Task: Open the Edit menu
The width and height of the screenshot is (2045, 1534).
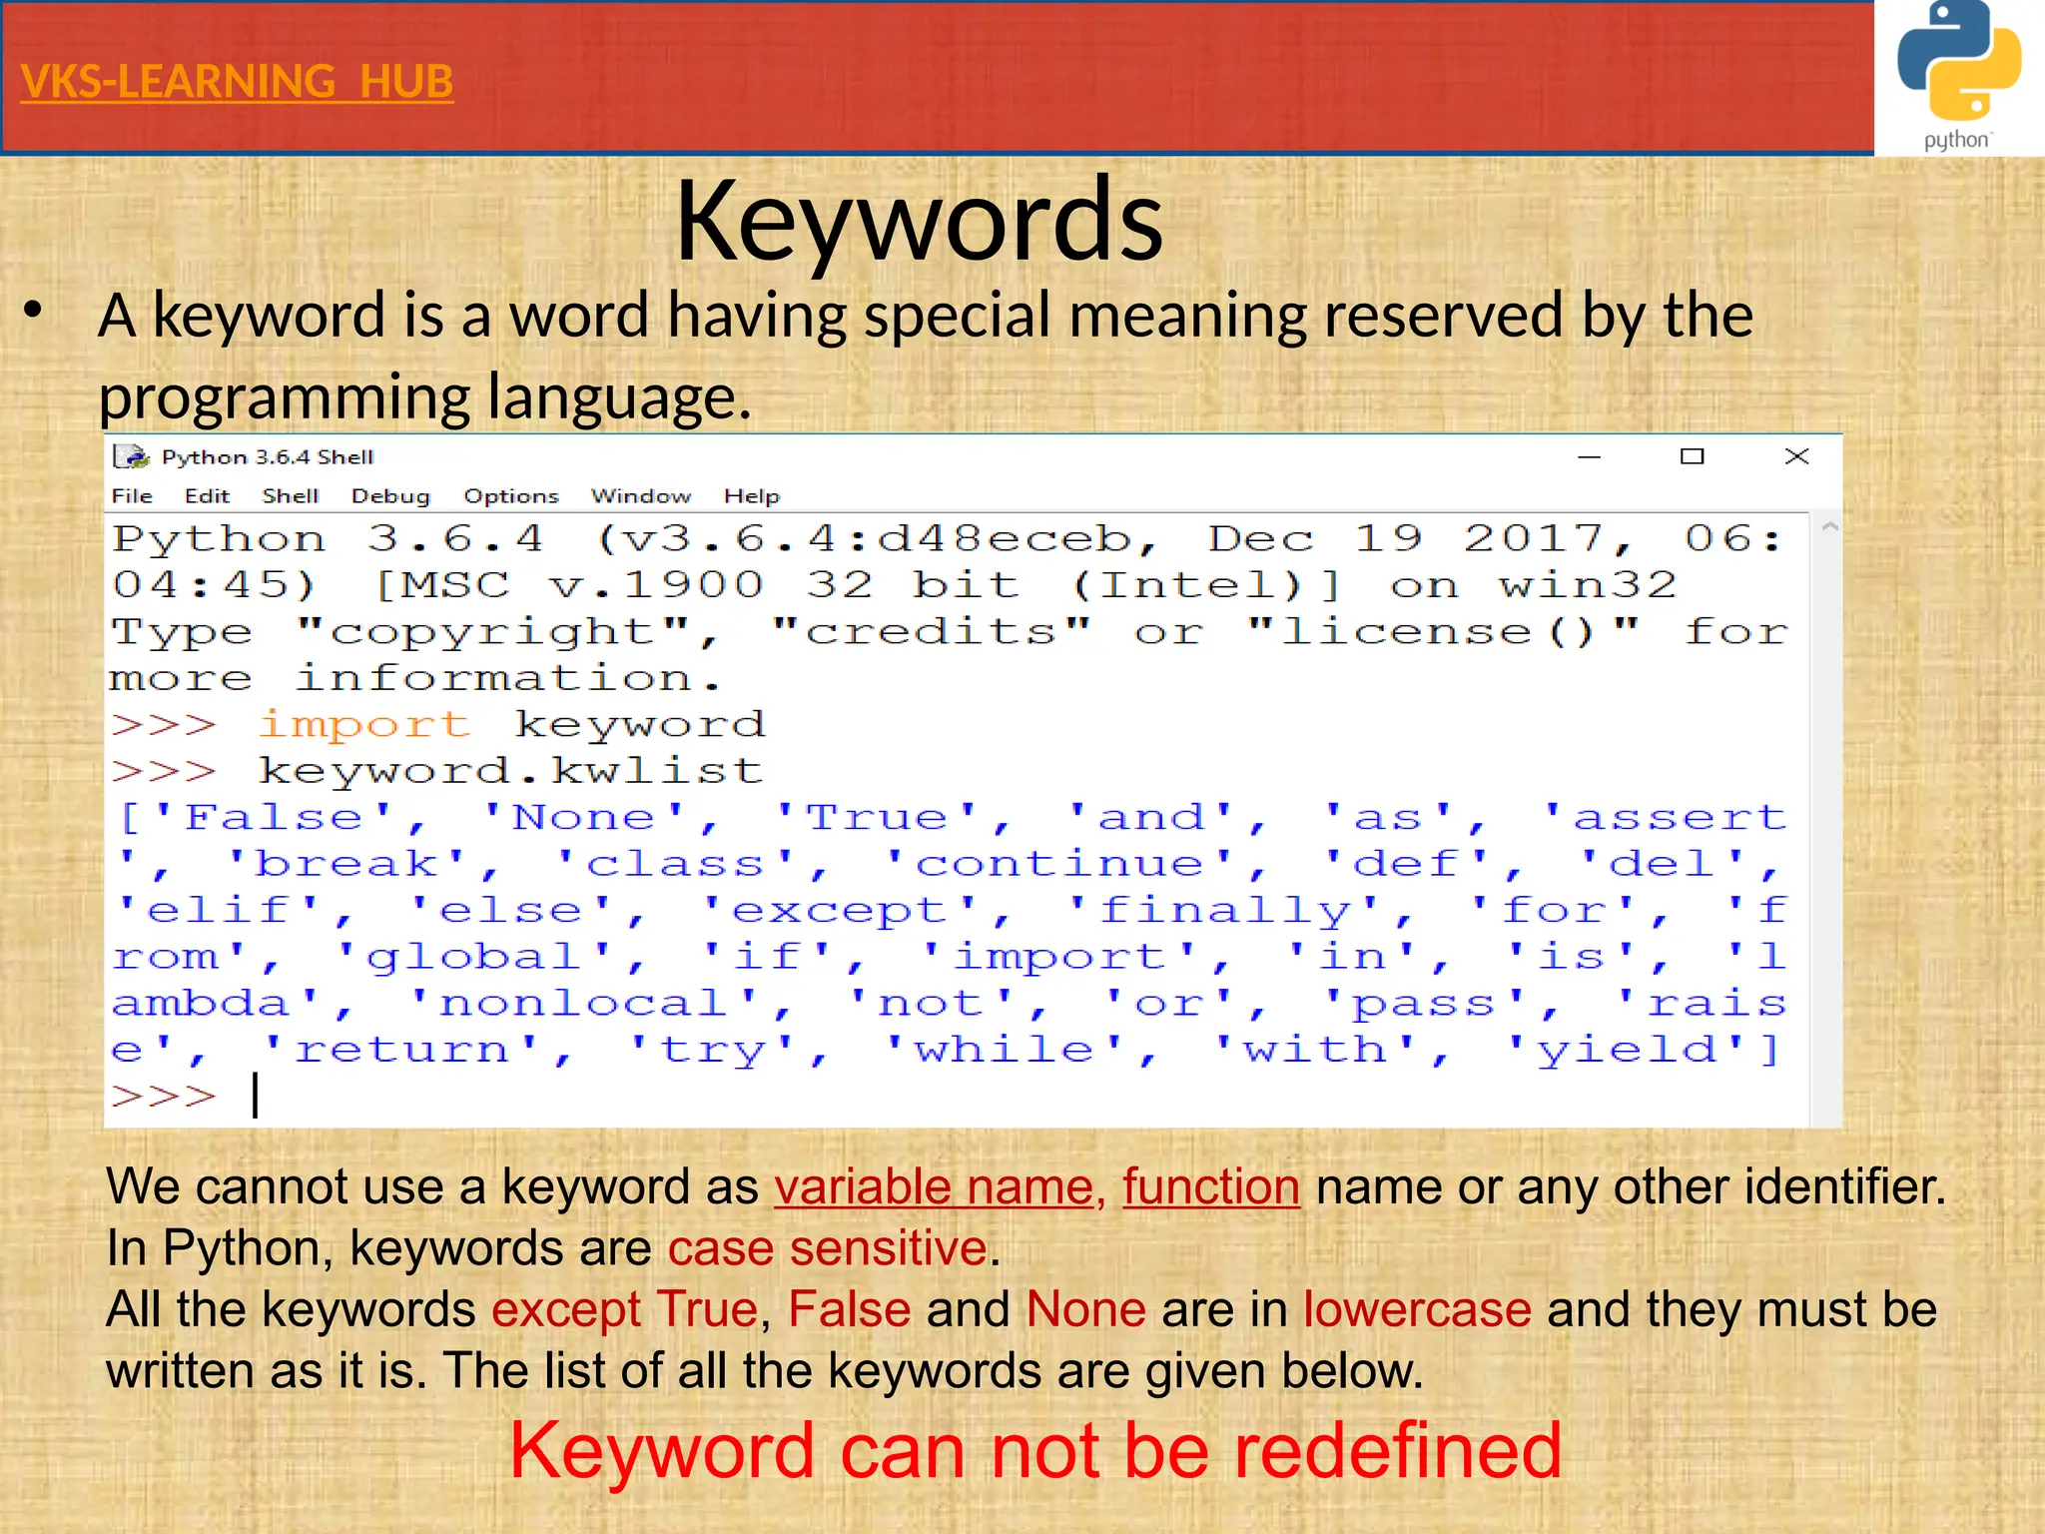Action: [x=207, y=495]
